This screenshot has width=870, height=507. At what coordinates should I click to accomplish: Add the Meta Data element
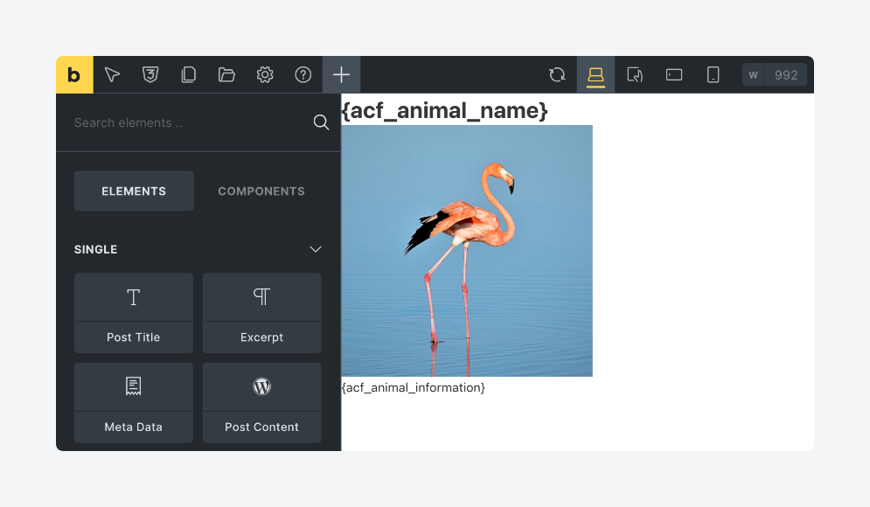(134, 403)
